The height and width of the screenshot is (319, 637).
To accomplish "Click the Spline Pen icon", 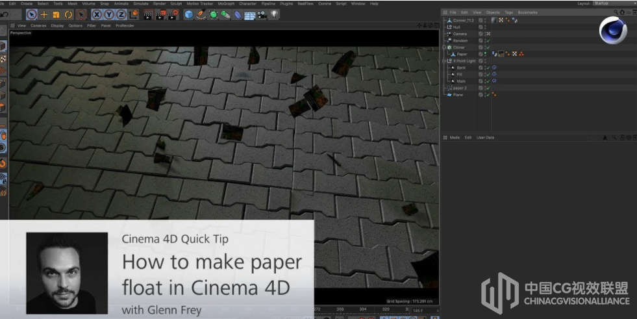I will click(x=201, y=15).
